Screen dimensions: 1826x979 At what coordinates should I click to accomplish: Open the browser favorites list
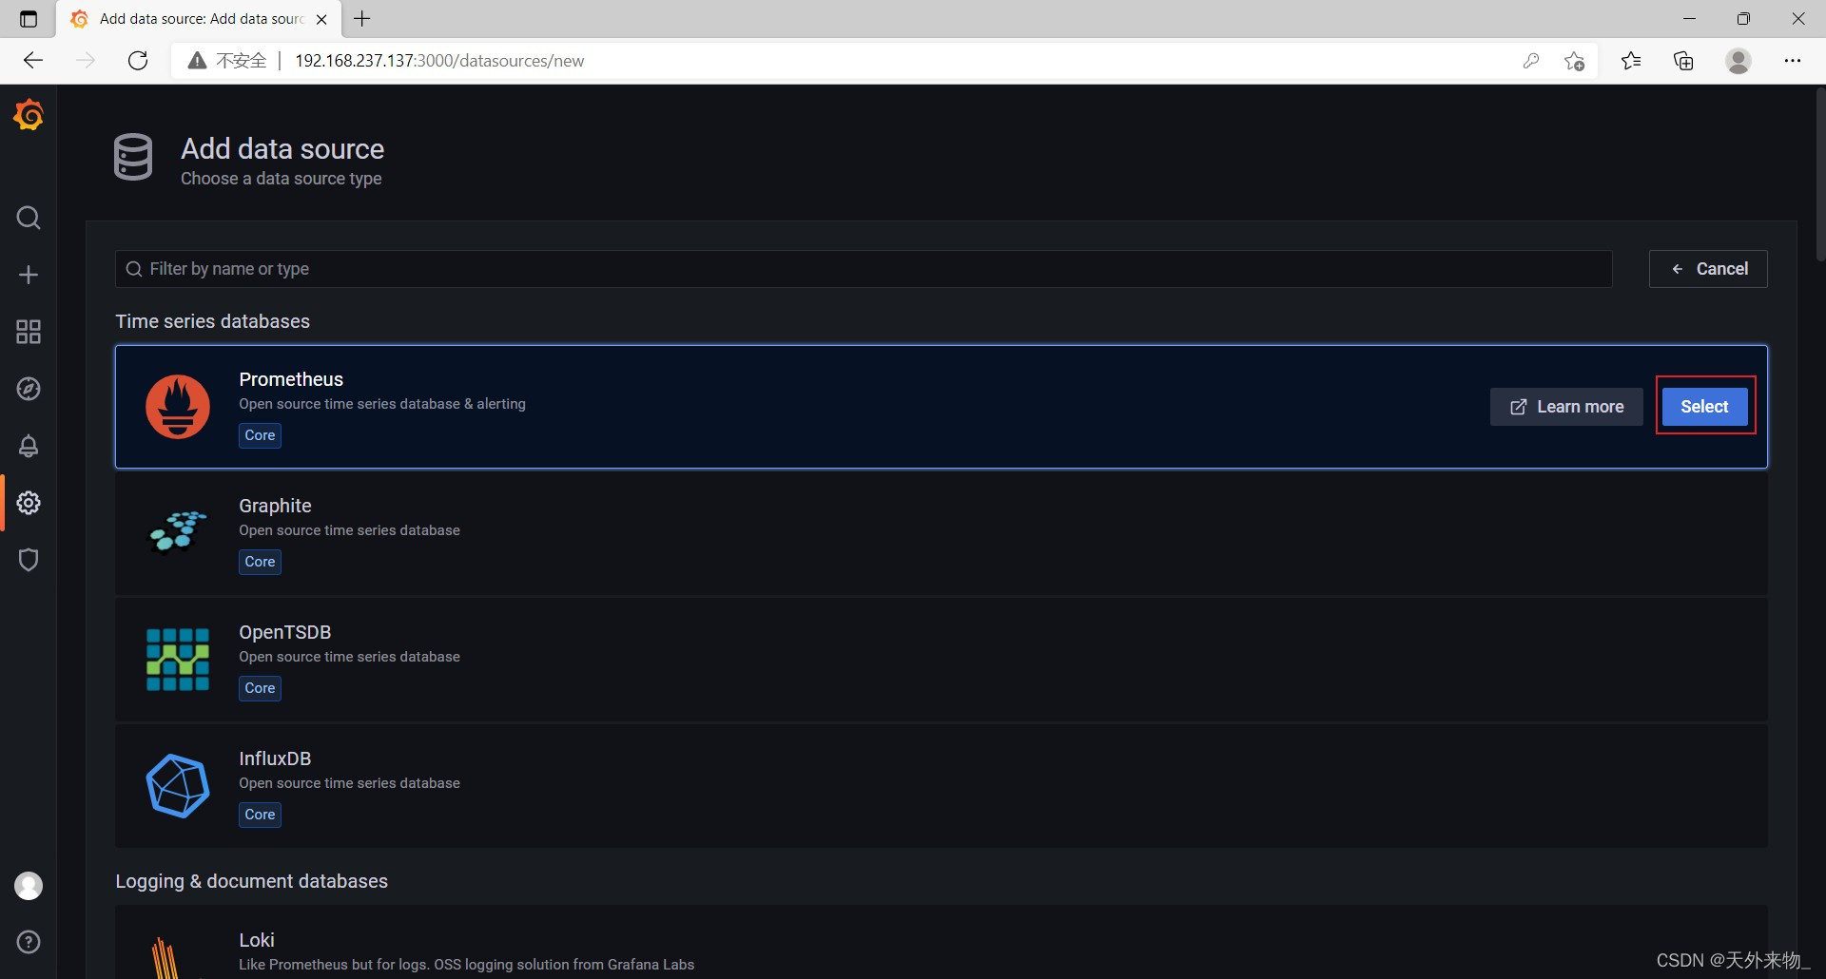(x=1631, y=61)
